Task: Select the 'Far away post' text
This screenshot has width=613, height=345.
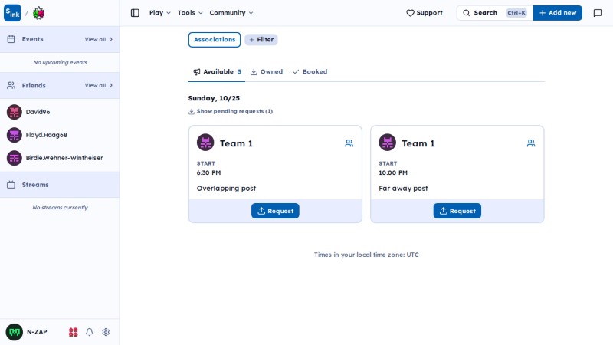Action: click(403, 188)
